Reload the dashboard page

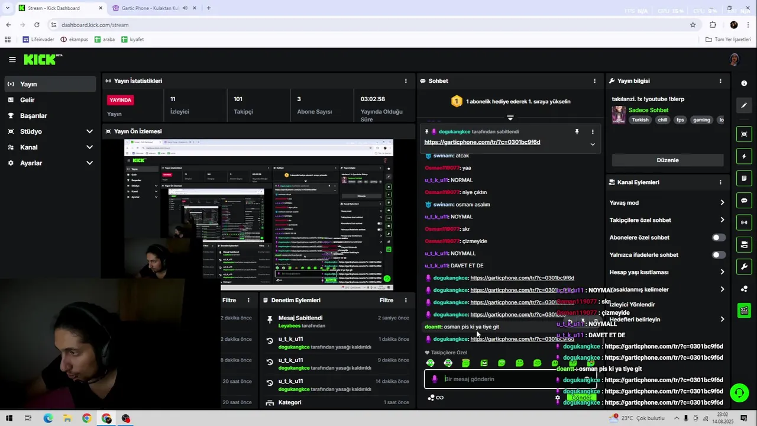pos(37,25)
